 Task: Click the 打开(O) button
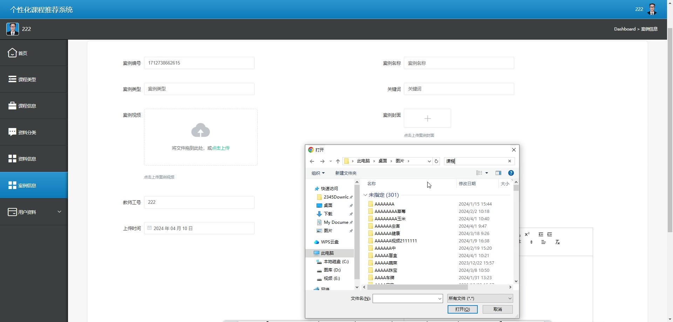[x=462, y=309]
